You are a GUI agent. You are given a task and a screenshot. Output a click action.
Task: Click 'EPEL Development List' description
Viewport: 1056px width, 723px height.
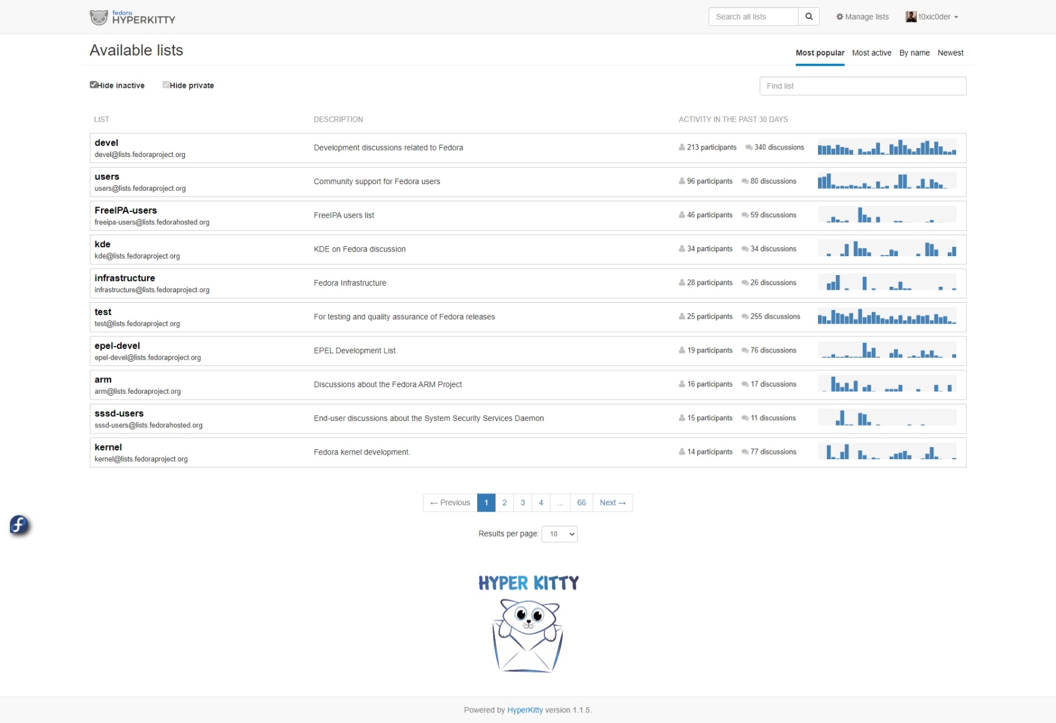point(354,351)
